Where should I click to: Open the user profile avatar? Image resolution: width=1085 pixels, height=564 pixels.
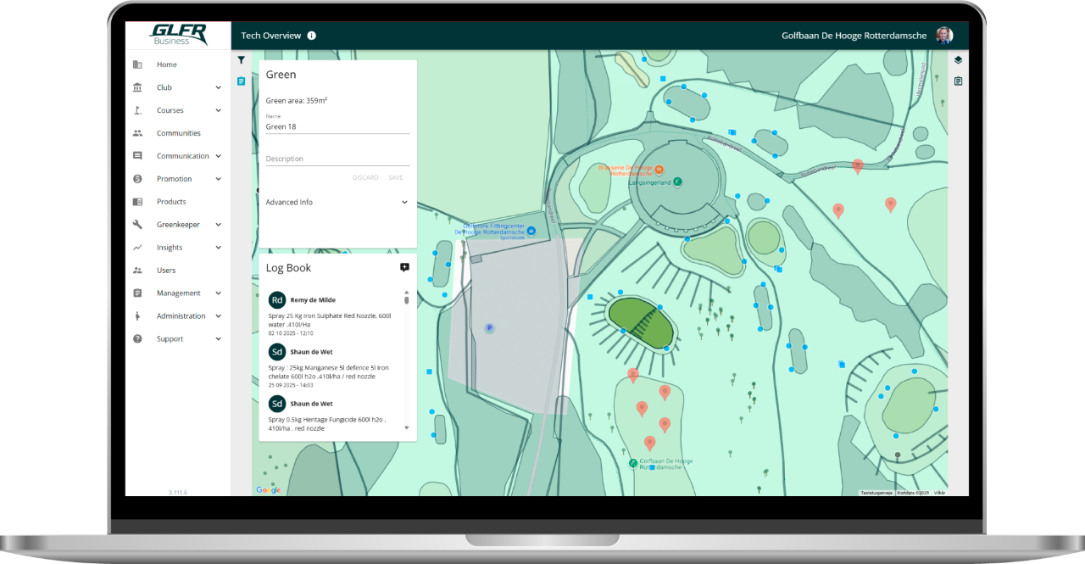(x=943, y=36)
